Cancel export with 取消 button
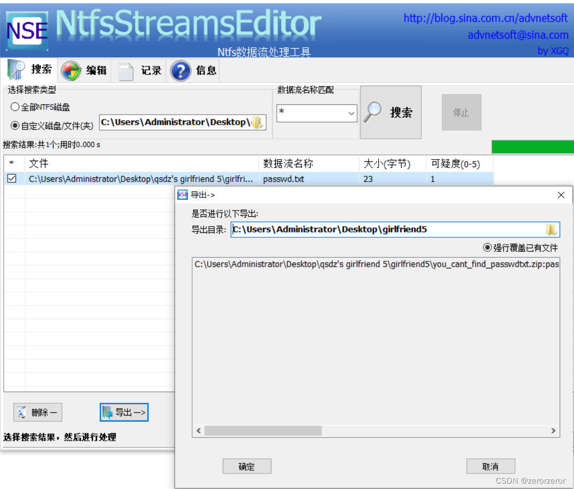This screenshot has height=489, width=574. 490,467
